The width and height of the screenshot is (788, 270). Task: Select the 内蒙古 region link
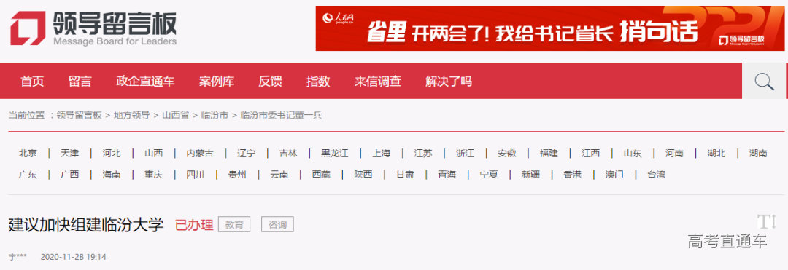pos(200,154)
